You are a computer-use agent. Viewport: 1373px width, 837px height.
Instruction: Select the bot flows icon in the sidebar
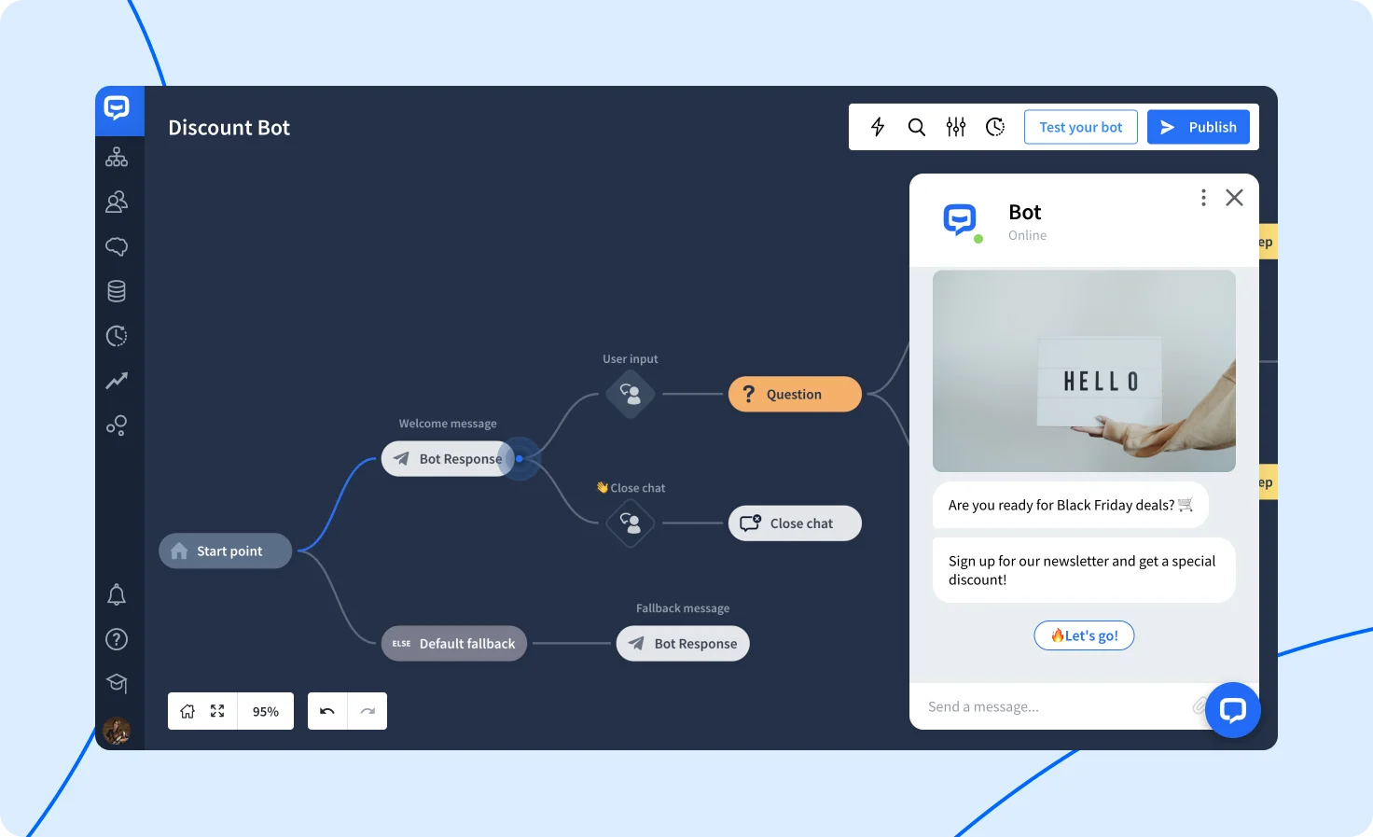pos(117,157)
